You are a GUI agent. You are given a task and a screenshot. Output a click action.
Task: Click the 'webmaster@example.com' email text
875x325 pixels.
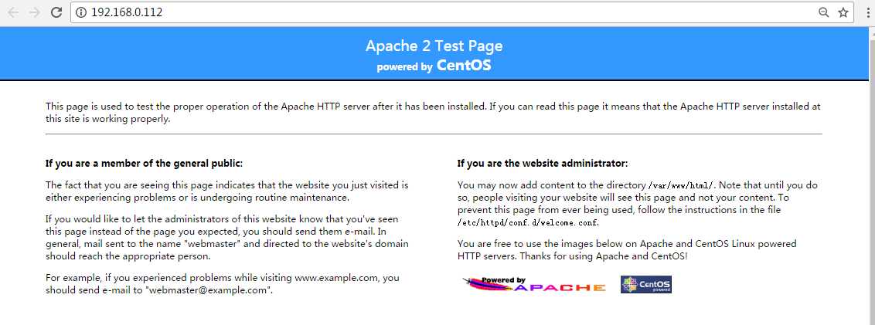[x=209, y=290]
